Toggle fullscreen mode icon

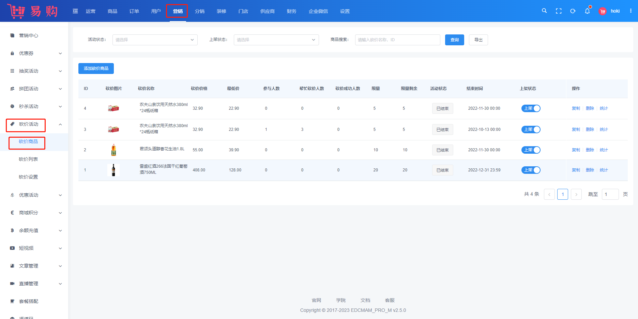coord(559,11)
